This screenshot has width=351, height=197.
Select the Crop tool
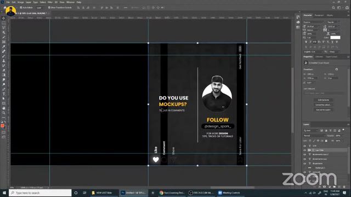(x=4, y=37)
